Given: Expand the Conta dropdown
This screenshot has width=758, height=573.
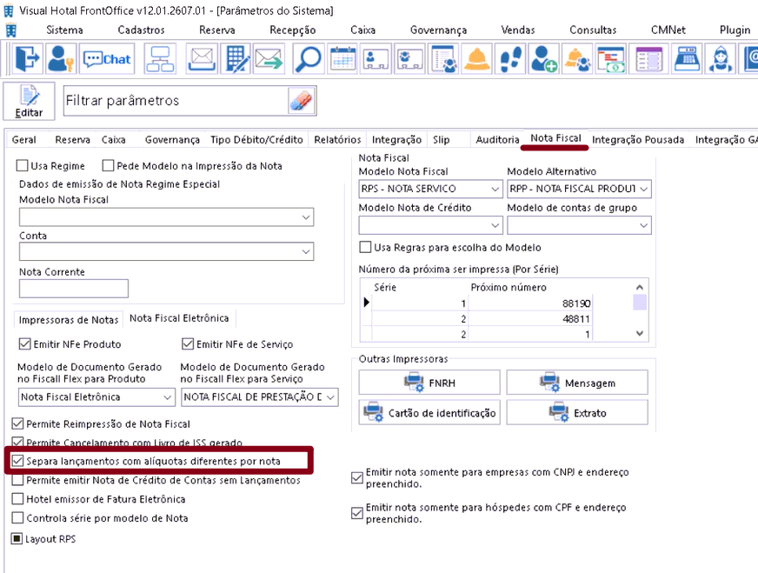Looking at the screenshot, I should tap(305, 251).
